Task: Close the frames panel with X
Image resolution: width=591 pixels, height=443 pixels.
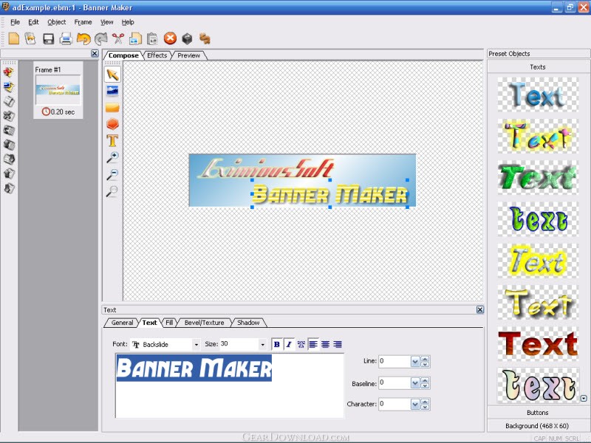Action: tap(95, 53)
